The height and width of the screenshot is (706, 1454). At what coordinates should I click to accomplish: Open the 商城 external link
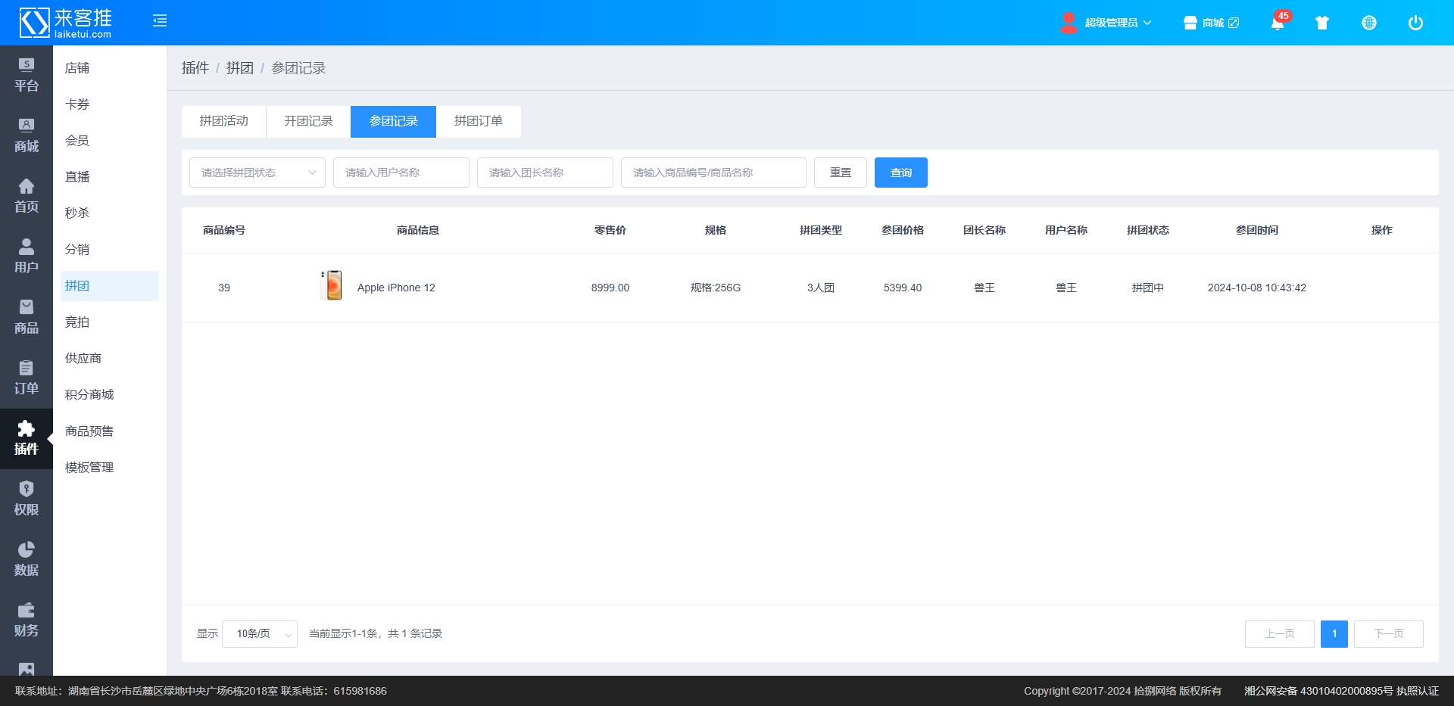pos(1212,23)
